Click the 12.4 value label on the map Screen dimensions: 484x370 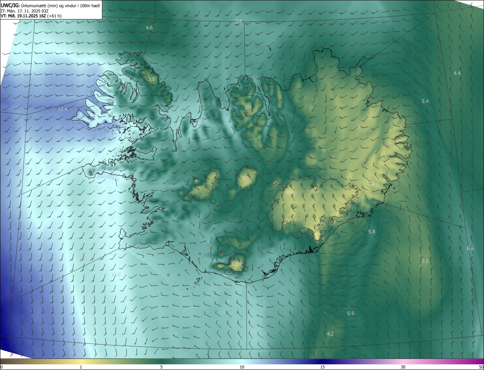point(62,109)
